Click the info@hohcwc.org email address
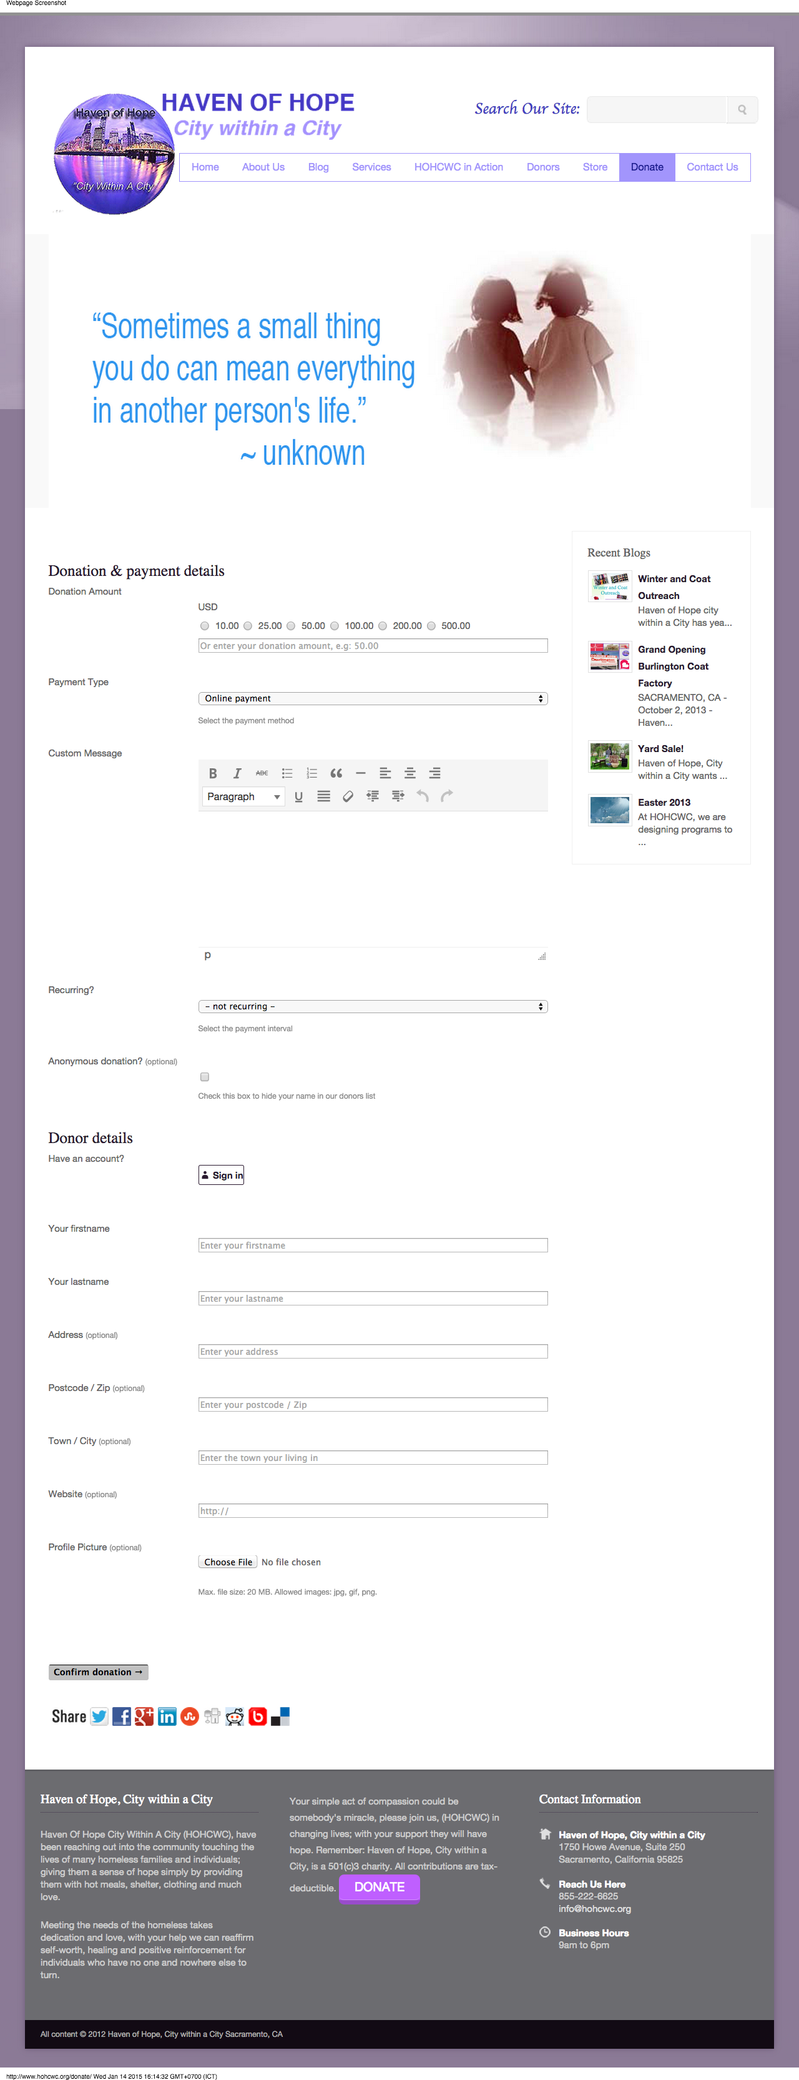The height and width of the screenshot is (2080, 799). pos(594,1909)
